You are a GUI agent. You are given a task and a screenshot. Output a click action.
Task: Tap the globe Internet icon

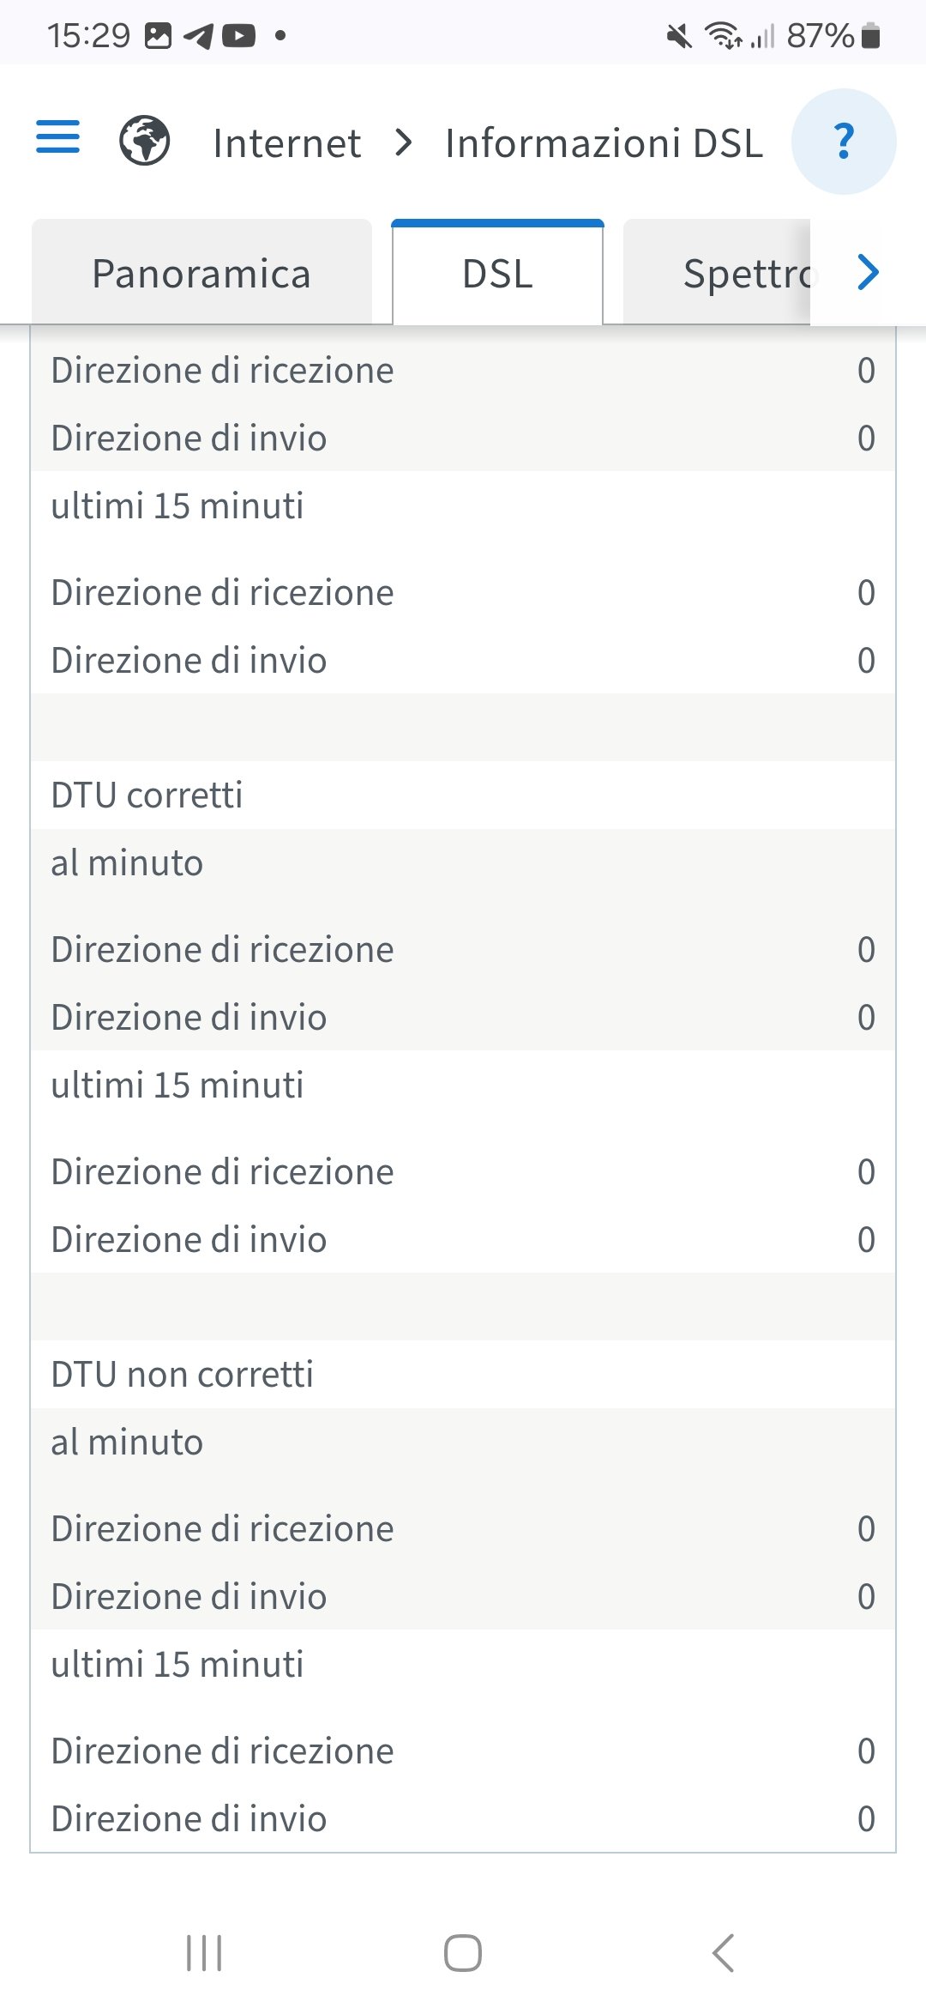click(x=144, y=141)
